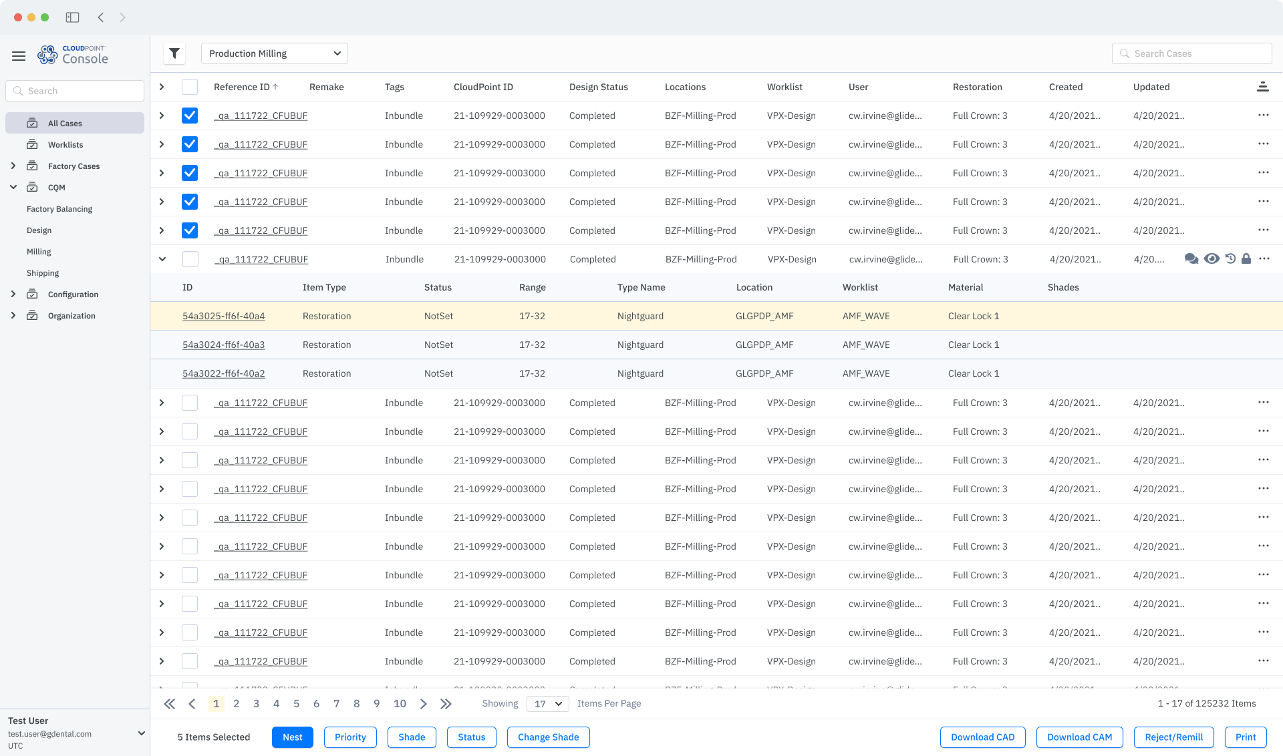View history via the clock icon on expanded row
1283x756 pixels.
coord(1231,258)
